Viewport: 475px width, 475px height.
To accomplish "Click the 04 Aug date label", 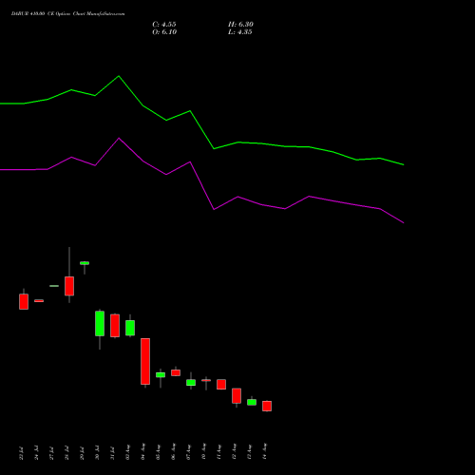I will (142, 452).
